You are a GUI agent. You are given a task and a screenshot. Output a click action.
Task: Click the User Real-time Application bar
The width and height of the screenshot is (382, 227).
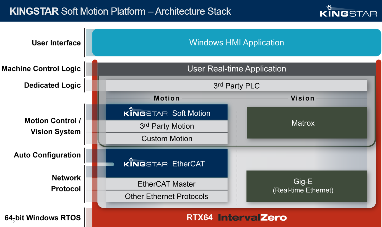pyautogui.click(x=237, y=69)
